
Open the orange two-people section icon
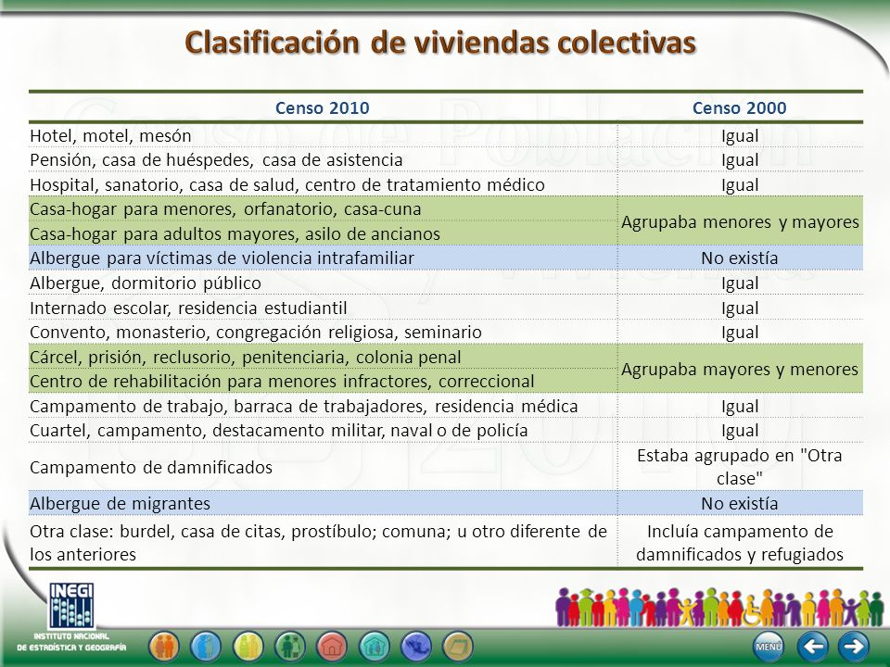click(x=164, y=646)
